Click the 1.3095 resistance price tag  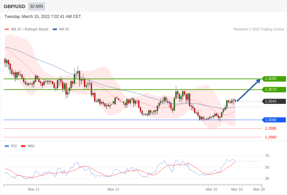click(x=274, y=79)
